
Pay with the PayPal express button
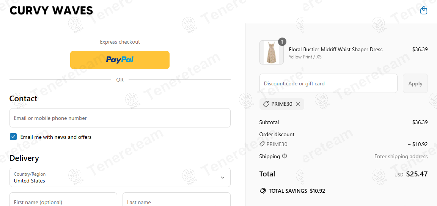119,60
